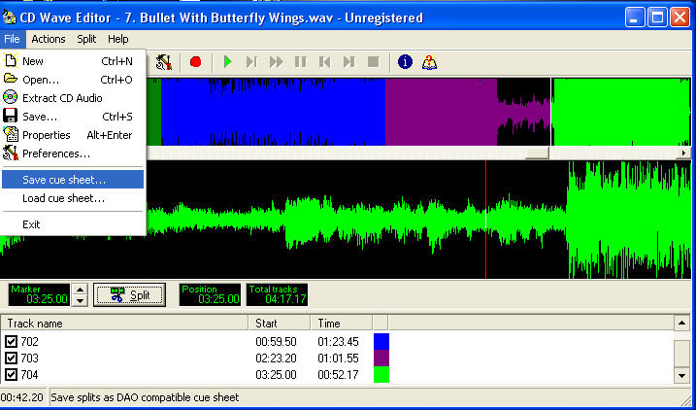The image size is (696, 410).
Task: Open the Split menu
Action: pyautogui.click(x=86, y=39)
